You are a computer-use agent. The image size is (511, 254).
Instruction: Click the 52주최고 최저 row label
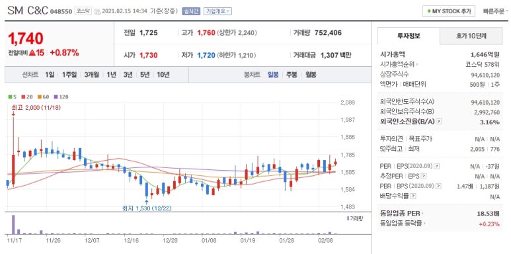point(399,149)
